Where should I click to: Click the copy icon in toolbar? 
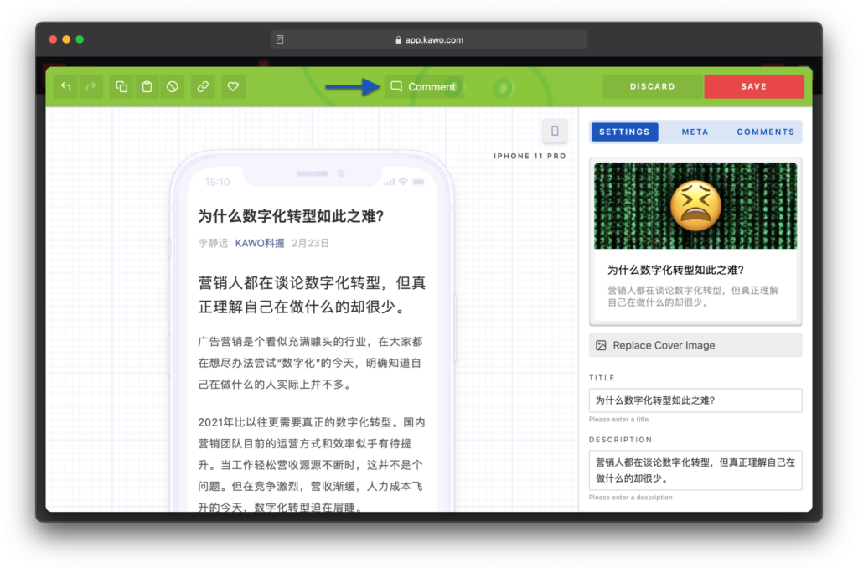click(x=121, y=87)
